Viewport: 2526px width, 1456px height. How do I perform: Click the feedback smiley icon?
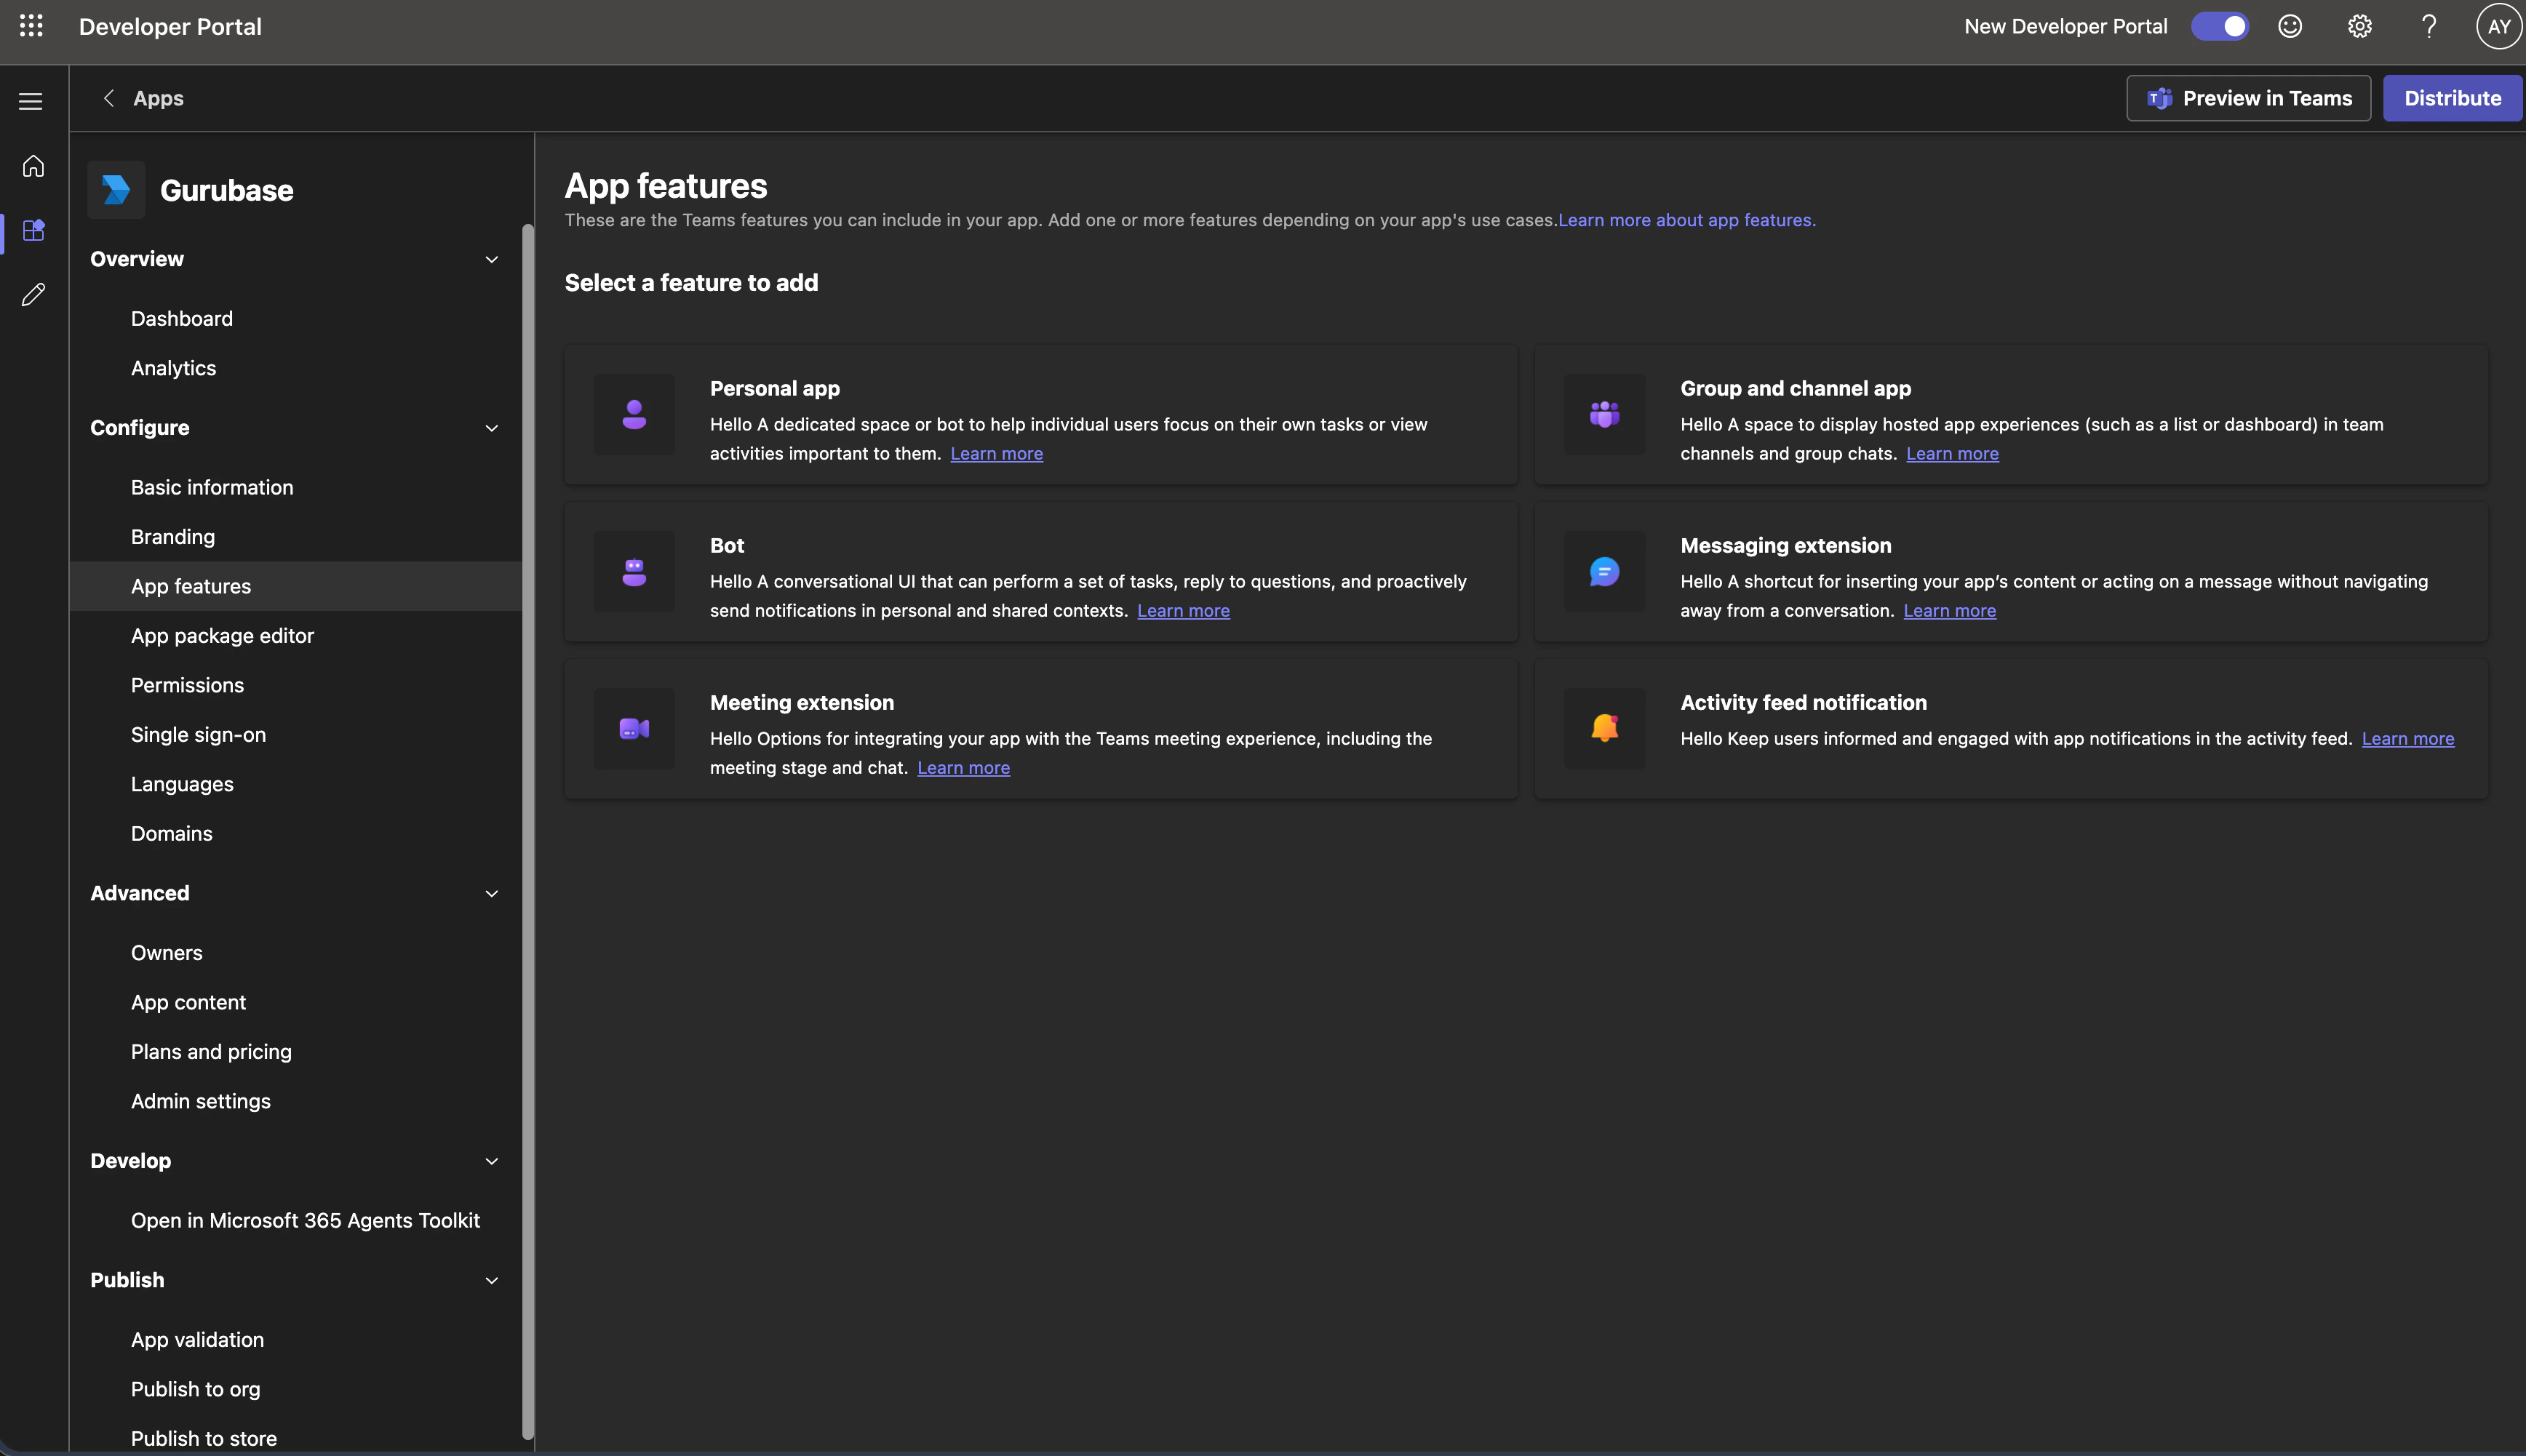coord(2290,26)
